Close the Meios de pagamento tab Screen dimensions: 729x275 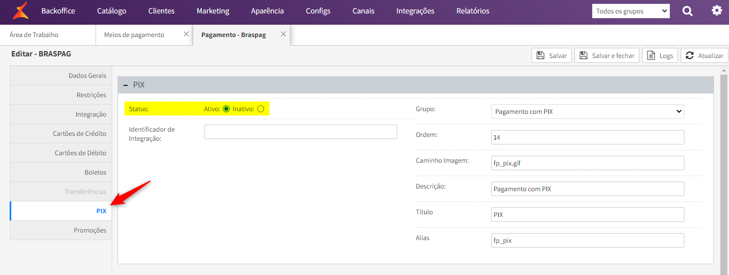click(186, 34)
